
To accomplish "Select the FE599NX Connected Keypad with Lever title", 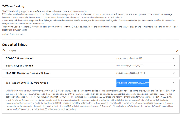I will [x=28, y=73].
